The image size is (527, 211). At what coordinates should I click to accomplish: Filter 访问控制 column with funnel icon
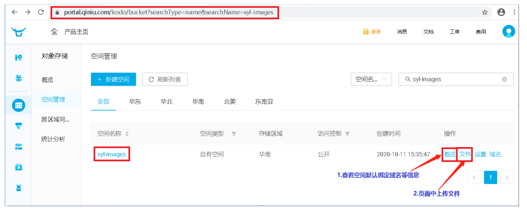[348, 134]
